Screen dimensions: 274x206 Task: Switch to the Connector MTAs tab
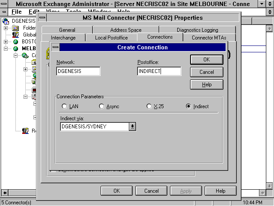pyautogui.click(x=209, y=38)
